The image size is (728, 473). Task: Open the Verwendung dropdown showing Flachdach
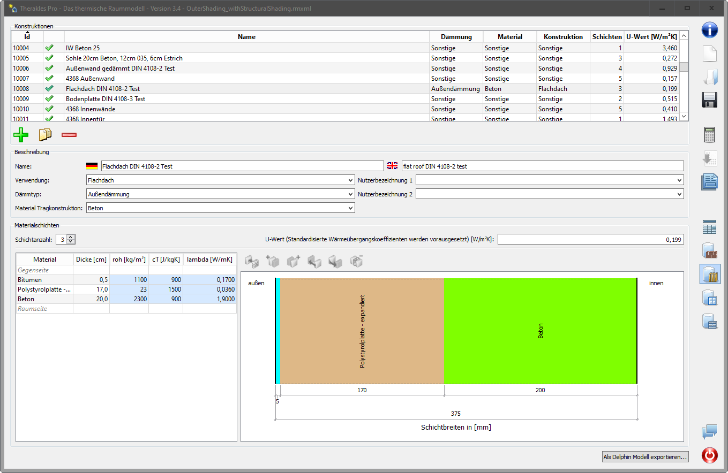(x=220, y=180)
